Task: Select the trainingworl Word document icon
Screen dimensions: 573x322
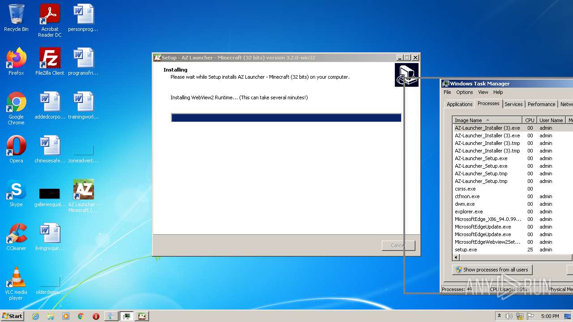Action: coord(83,106)
